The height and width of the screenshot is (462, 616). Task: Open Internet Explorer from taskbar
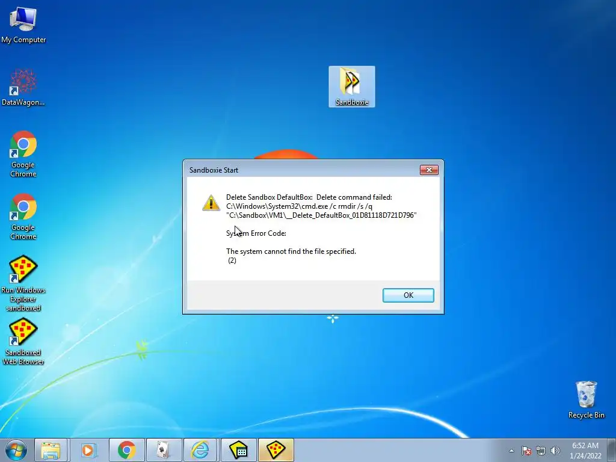pos(200,450)
